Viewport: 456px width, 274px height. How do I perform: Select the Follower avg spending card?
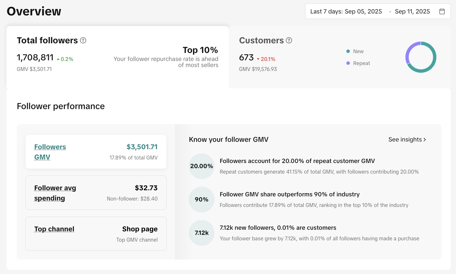(96, 193)
